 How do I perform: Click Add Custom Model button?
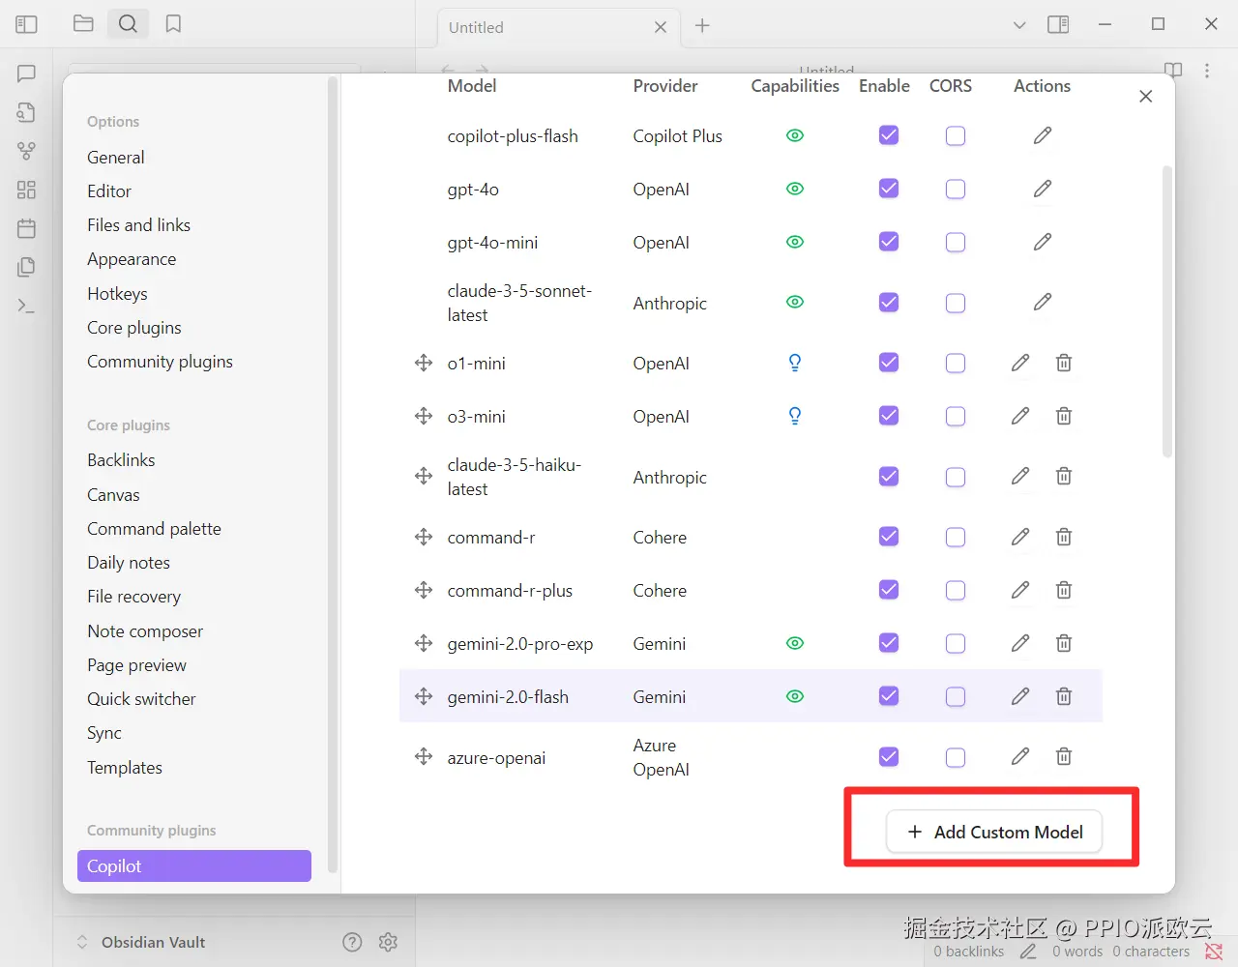[x=994, y=832]
